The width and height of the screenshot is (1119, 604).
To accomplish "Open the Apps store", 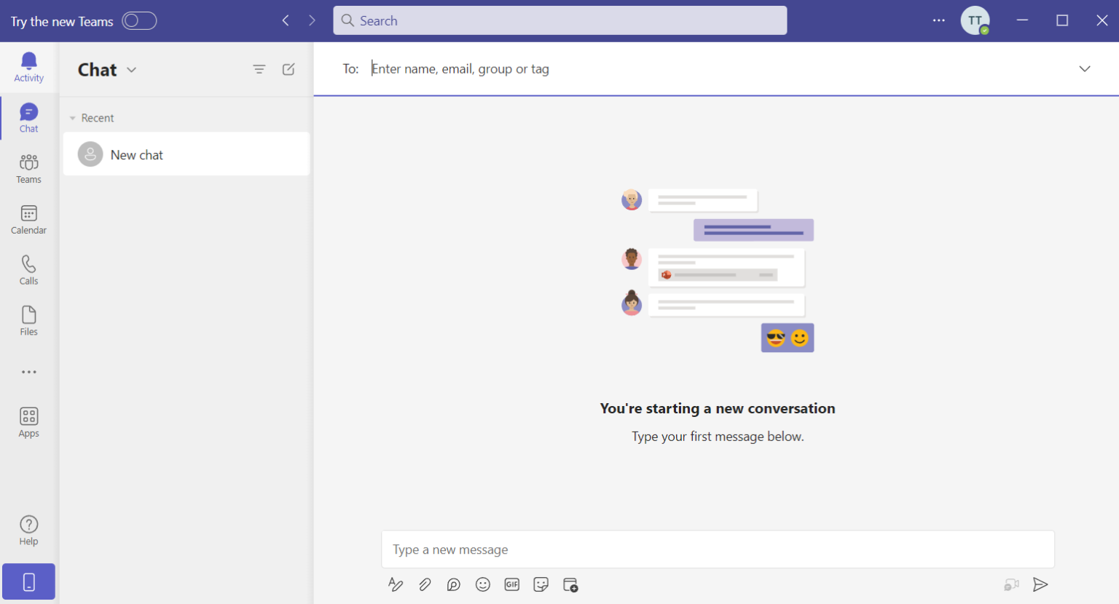I will click(x=28, y=423).
